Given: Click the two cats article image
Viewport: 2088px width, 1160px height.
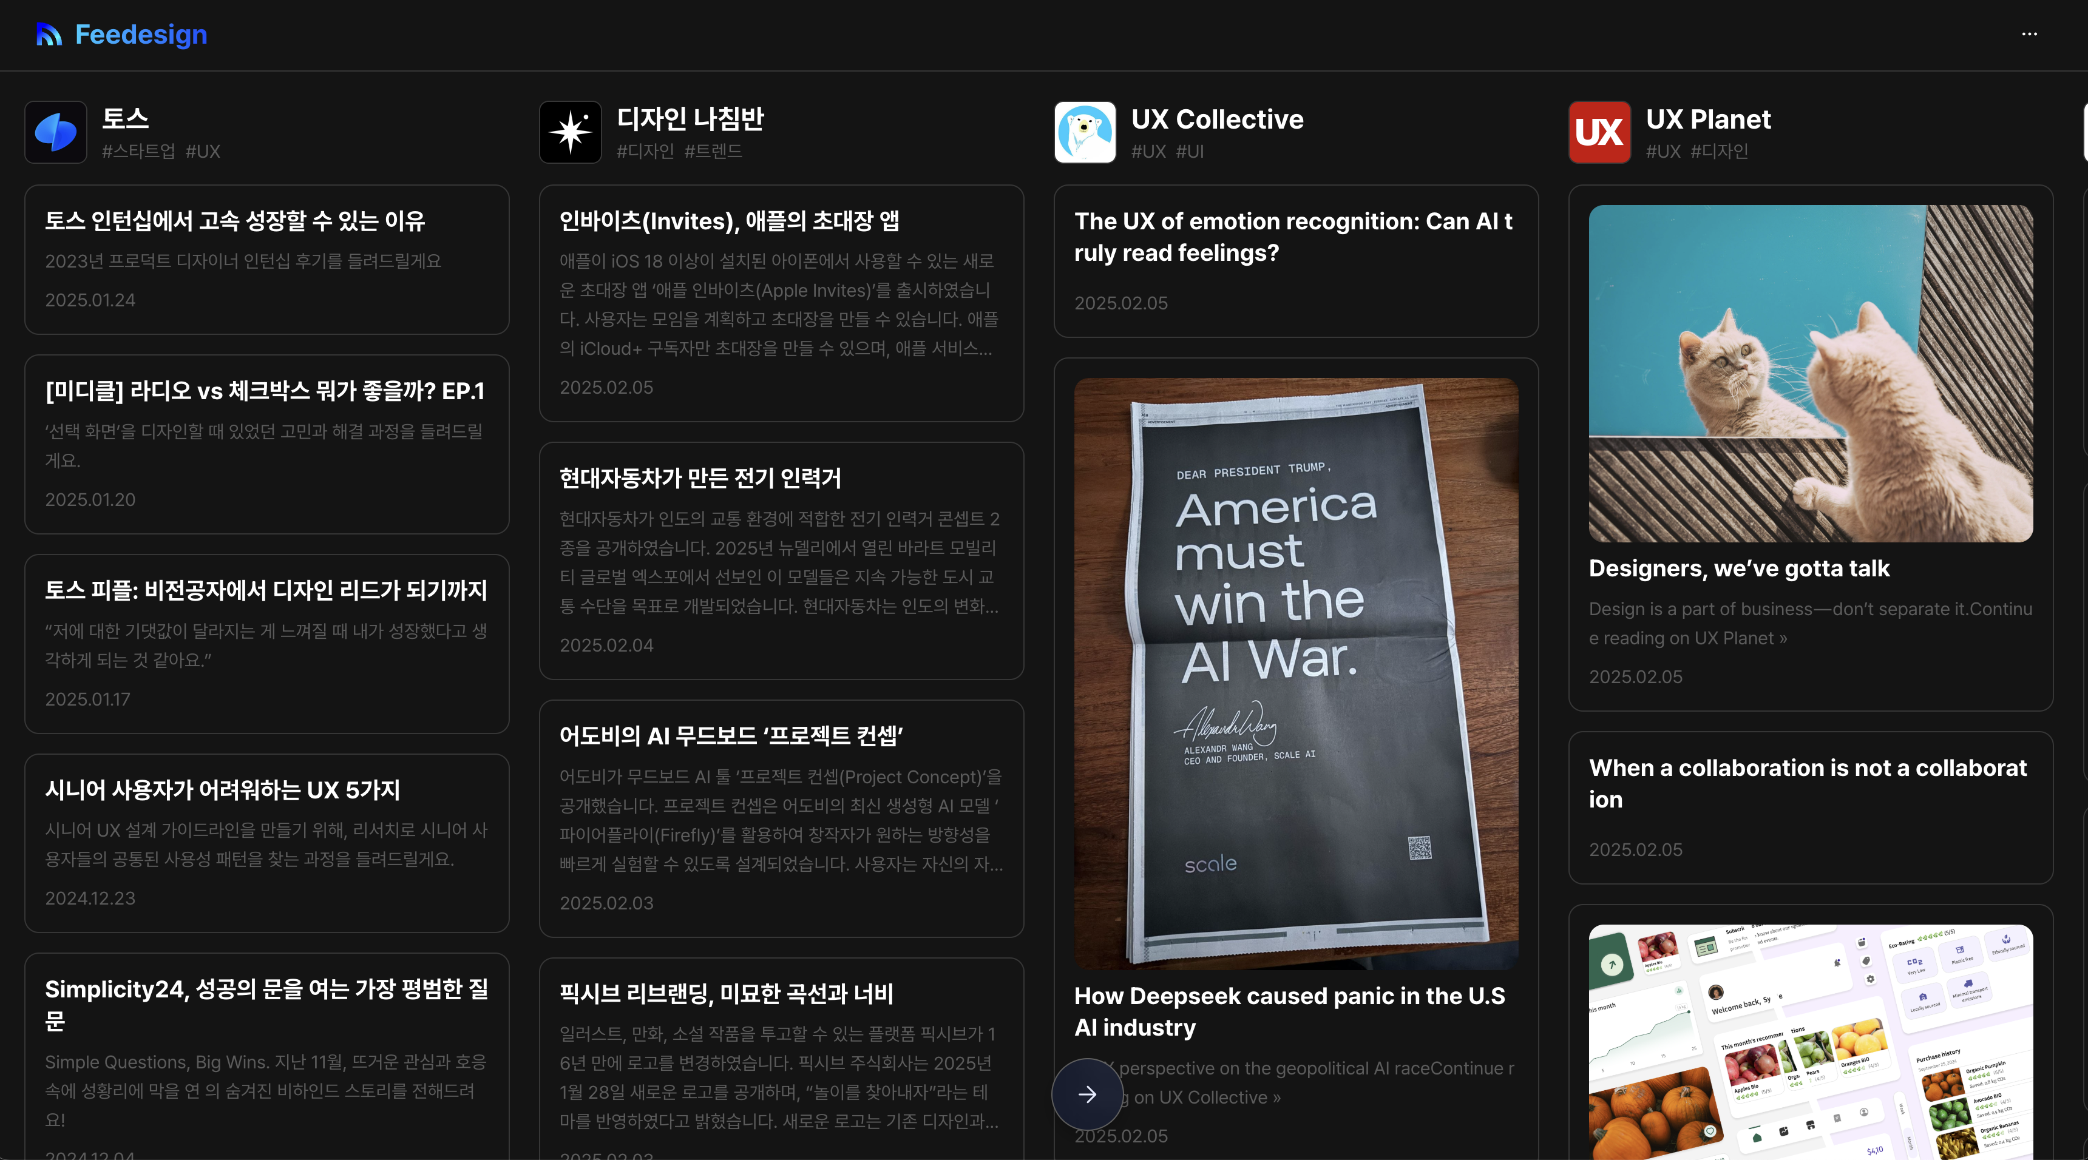Looking at the screenshot, I should 1811,374.
